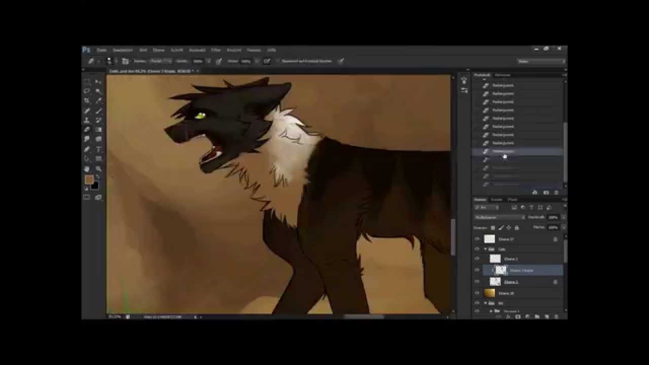Viewport: 649px width, 365px height.
Task: Select the Quick Selection tool
Action: point(98,91)
